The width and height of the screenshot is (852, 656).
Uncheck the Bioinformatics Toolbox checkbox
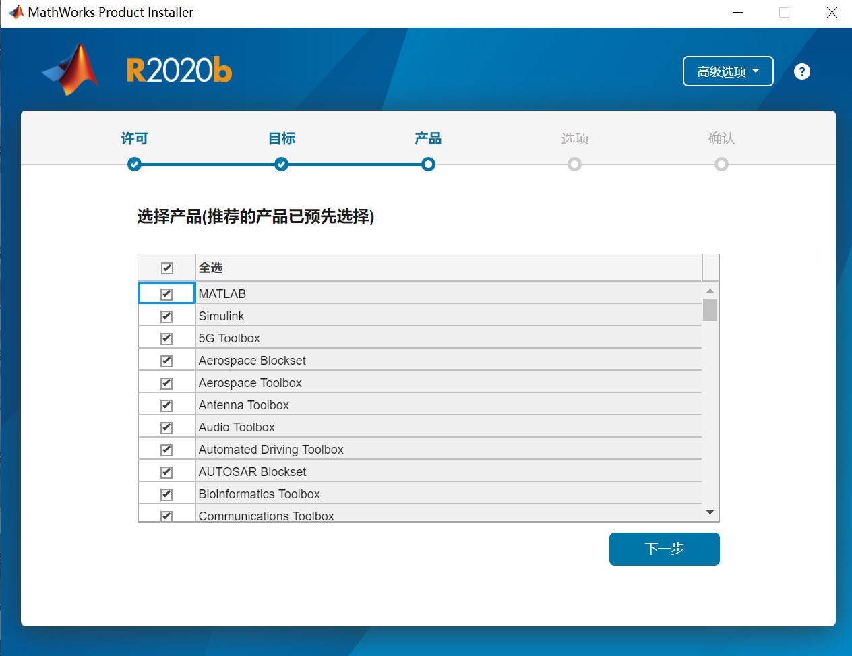(166, 494)
